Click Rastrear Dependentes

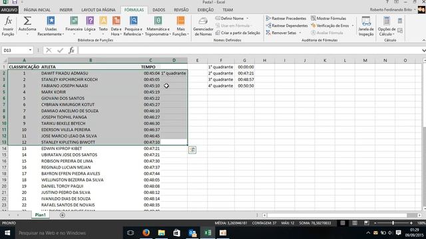[x=287, y=25]
